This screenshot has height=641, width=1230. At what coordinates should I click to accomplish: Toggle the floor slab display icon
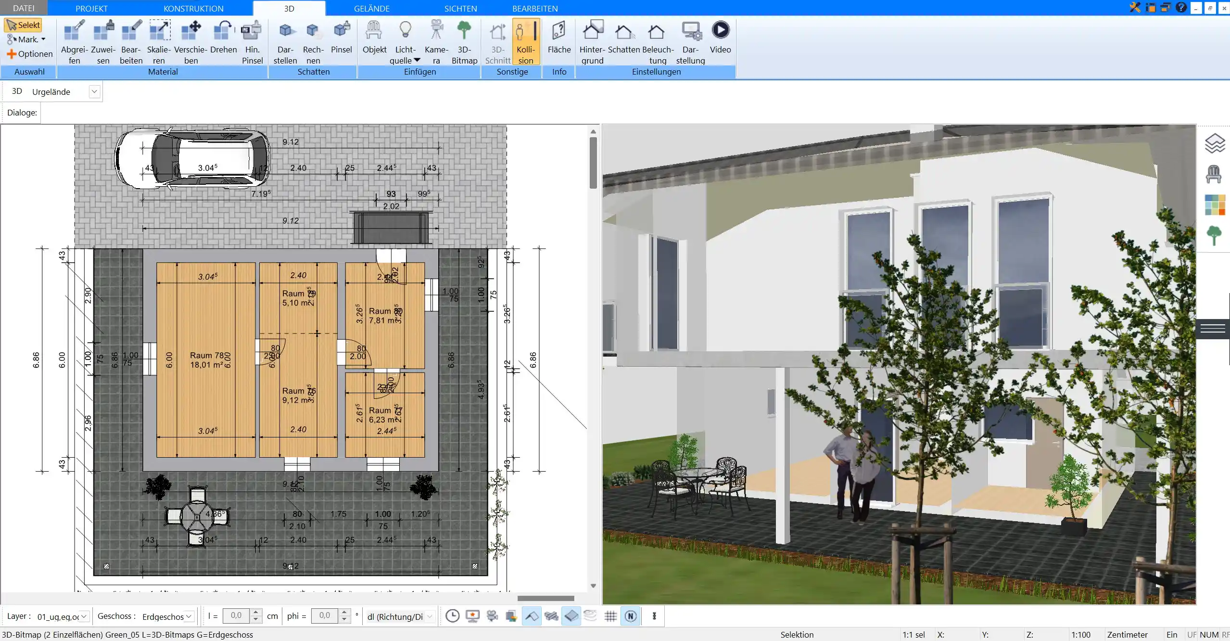tap(571, 616)
